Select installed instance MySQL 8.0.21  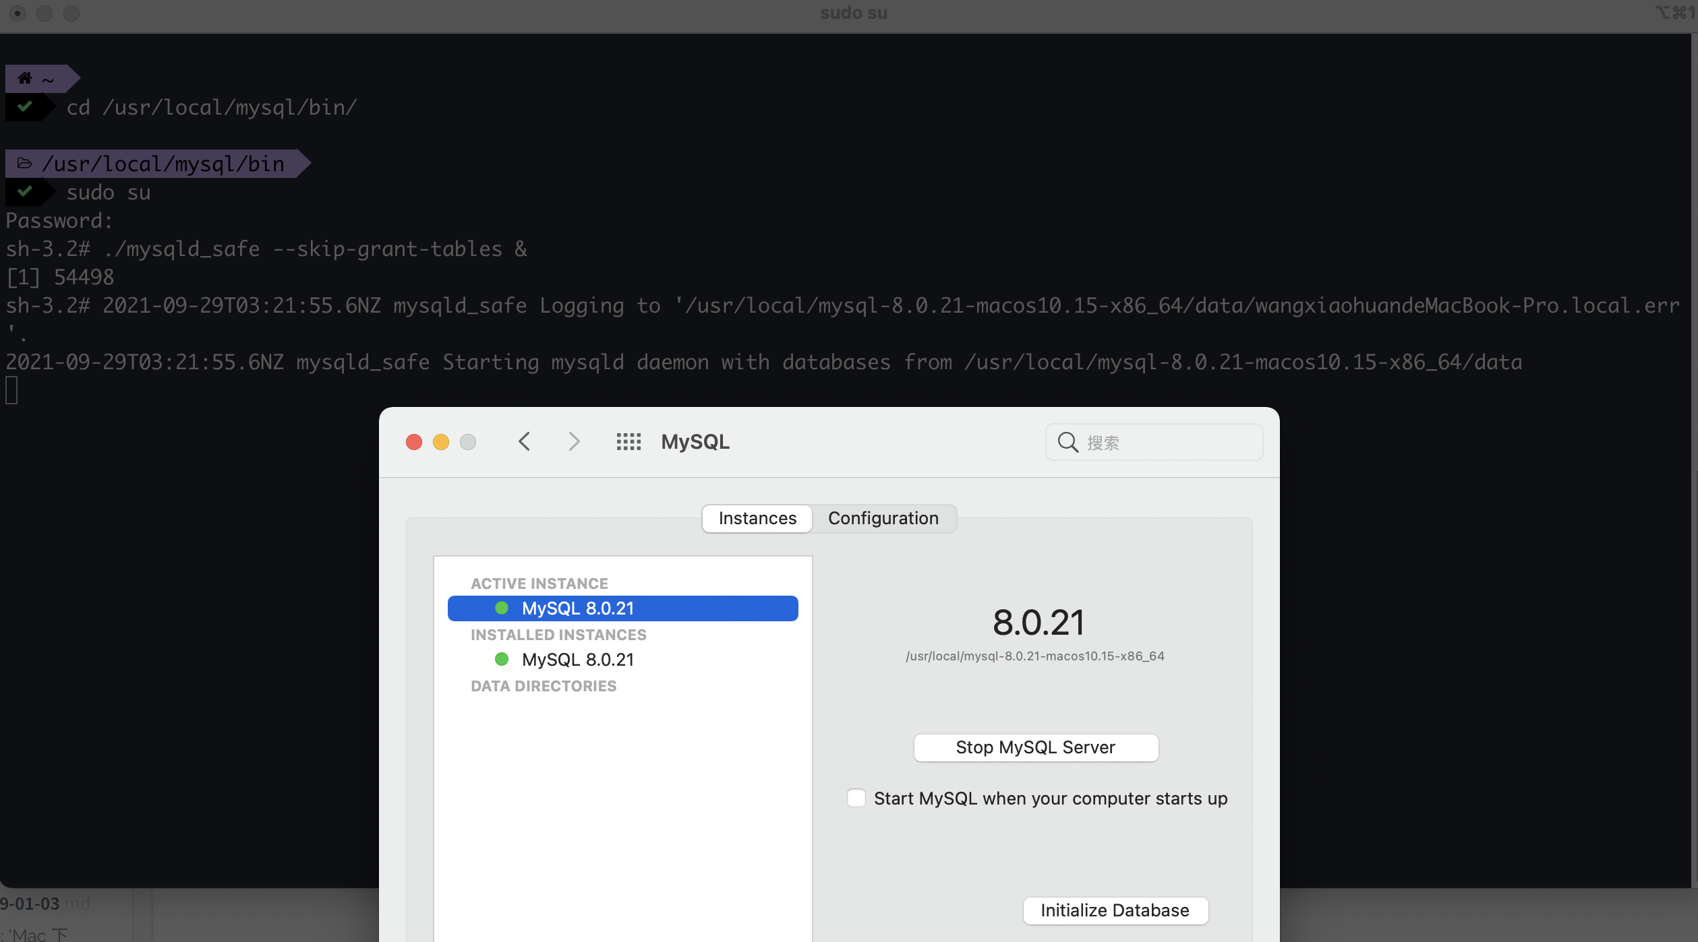[x=622, y=660]
